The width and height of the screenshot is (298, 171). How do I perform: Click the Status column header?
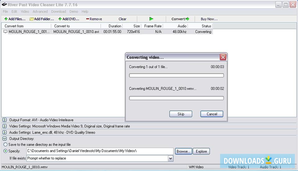click(200, 26)
